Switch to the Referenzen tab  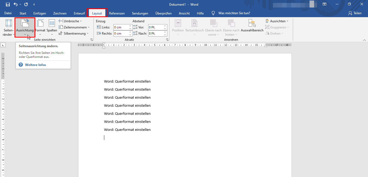click(x=117, y=13)
